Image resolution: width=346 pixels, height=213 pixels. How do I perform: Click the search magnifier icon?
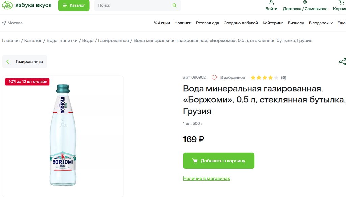pyautogui.click(x=175, y=5)
